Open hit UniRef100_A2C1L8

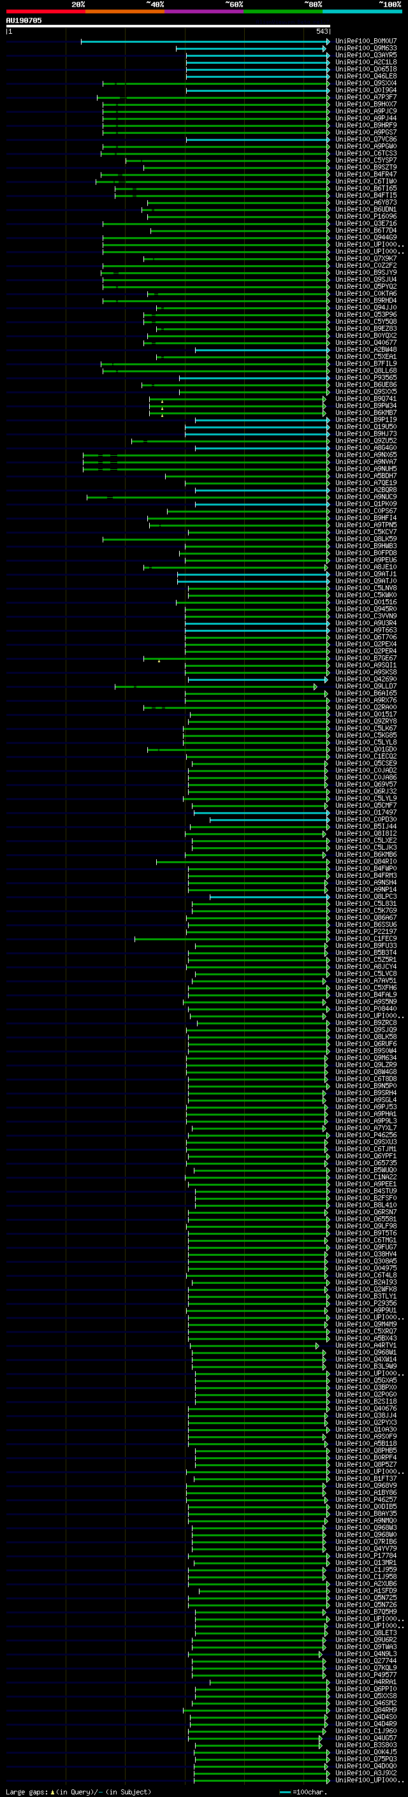pos(366,62)
